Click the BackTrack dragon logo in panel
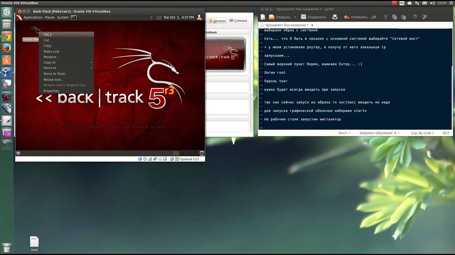This screenshot has width=455, height=255. [x=19, y=17]
